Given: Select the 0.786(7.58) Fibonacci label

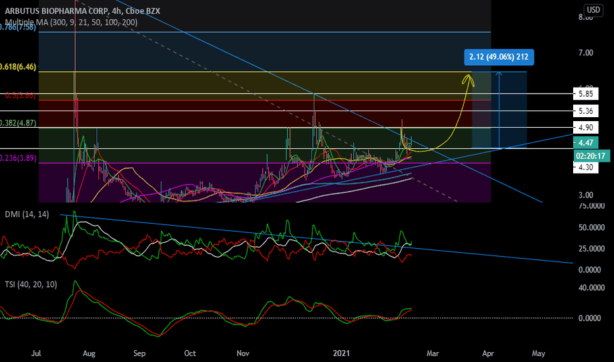Looking at the screenshot, I should click(18, 27).
